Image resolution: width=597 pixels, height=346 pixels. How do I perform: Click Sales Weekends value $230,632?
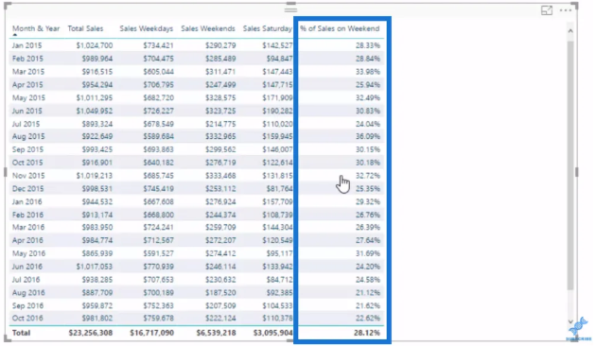(220, 280)
